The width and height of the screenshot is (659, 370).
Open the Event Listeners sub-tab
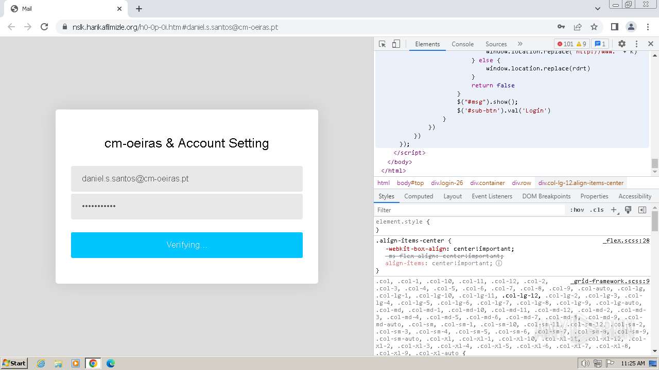[492, 196]
